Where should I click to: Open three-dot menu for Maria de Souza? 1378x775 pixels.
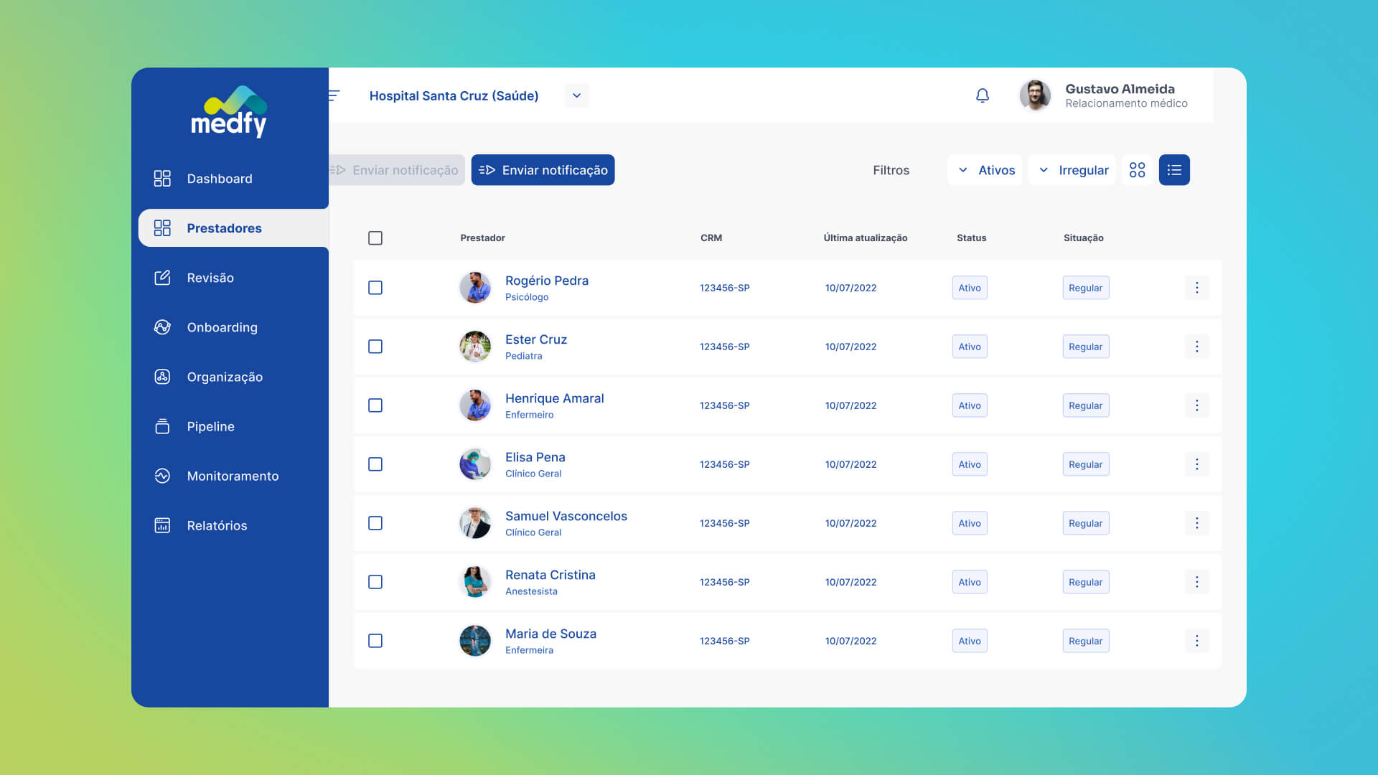pos(1196,641)
